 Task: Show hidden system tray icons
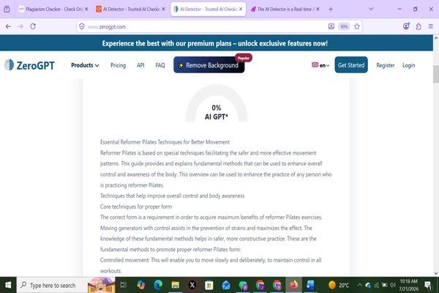coord(359,285)
